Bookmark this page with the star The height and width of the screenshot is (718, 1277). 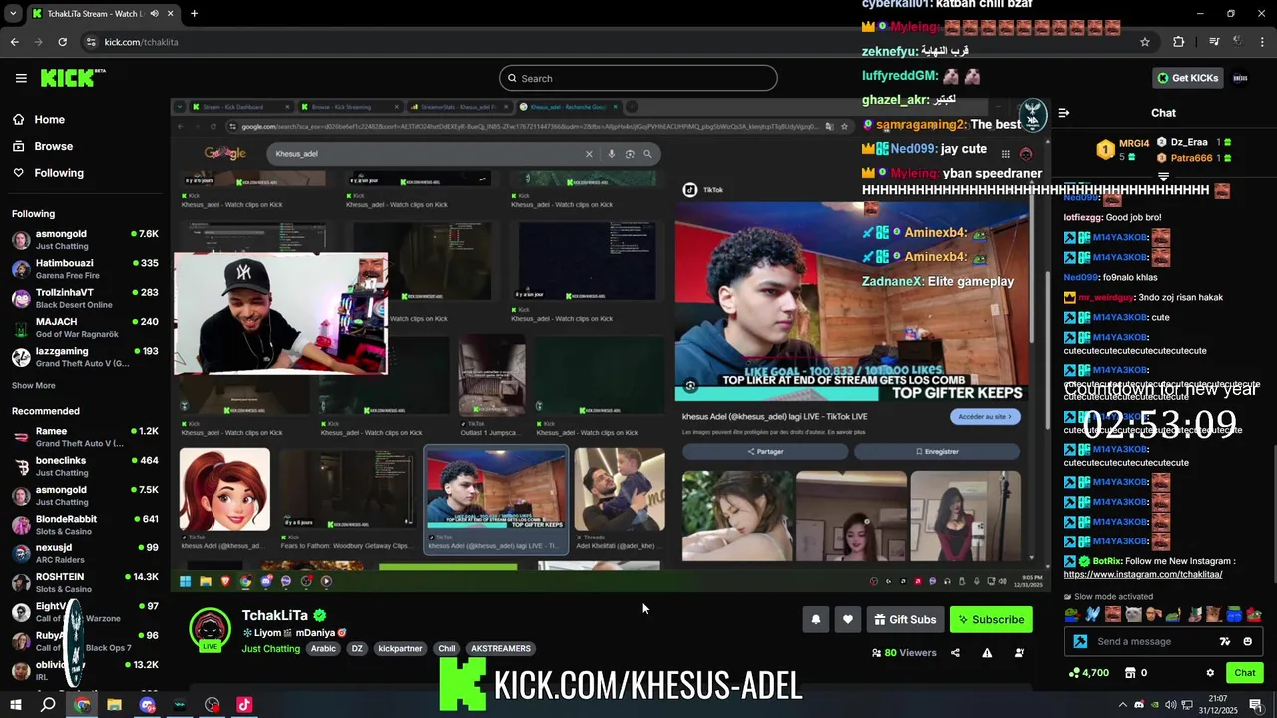[1145, 42]
